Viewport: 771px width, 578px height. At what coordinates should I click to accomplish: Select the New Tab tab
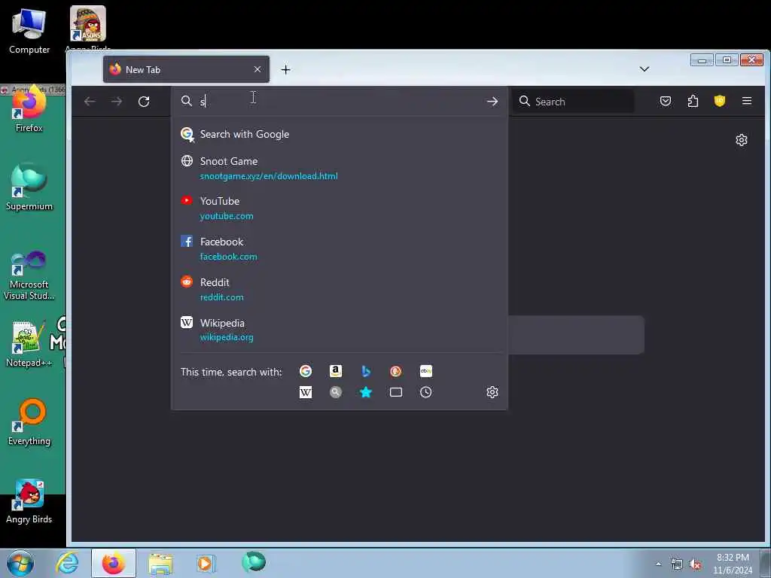(x=187, y=69)
